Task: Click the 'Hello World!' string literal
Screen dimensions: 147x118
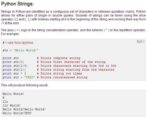Action: [x=26, y=50]
